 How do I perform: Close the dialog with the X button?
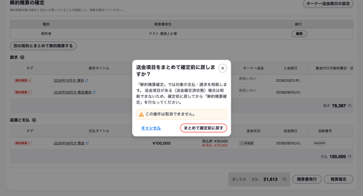pos(222,68)
